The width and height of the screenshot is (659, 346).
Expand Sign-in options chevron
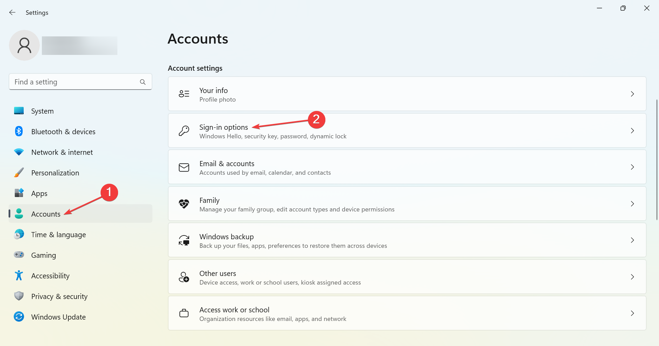(632, 130)
